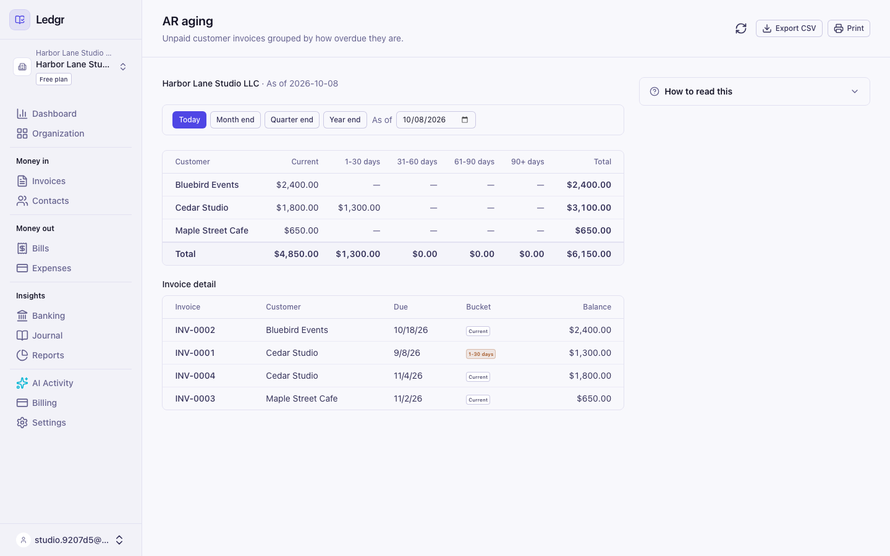Click Cedar Studio's $1,300.00 1-30 days amount

(359, 208)
